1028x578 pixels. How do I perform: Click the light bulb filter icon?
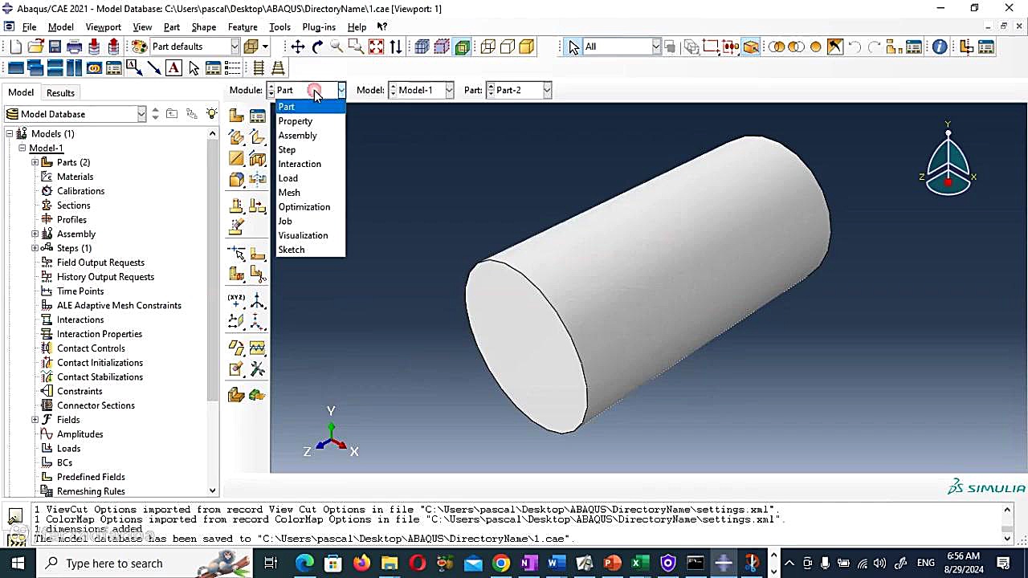pyautogui.click(x=211, y=114)
